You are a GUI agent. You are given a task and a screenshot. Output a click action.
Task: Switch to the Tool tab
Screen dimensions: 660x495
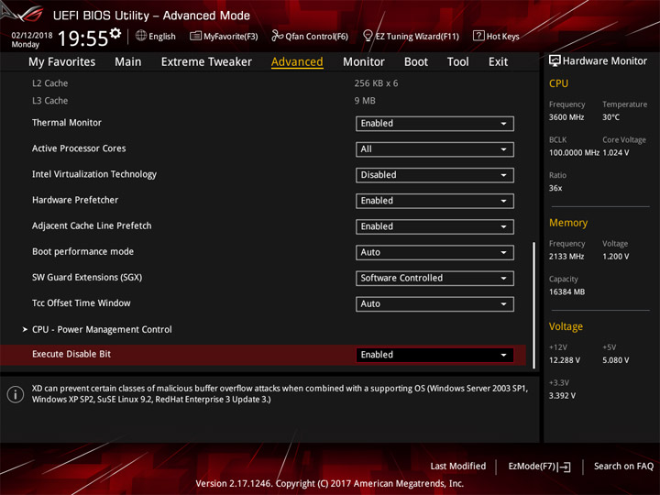[457, 62]
